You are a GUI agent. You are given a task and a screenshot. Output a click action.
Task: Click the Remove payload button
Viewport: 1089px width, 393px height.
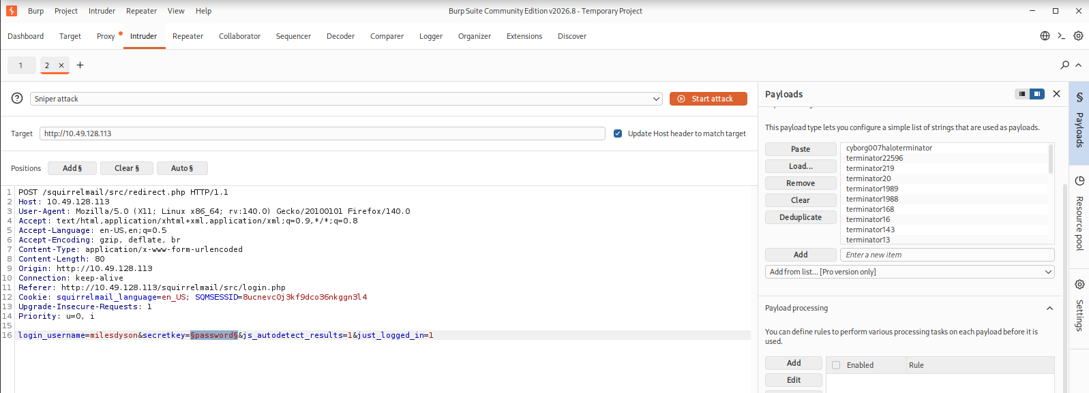pyautogui.click(x=801, y=183)
